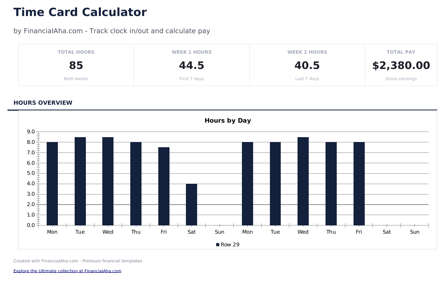Click the 9.0 y-axis label
Viewport: 445px width, 281px height.
pyautogui.click(x=31, y=132)
